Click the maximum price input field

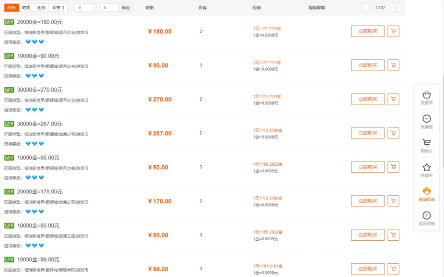point(110,8)
